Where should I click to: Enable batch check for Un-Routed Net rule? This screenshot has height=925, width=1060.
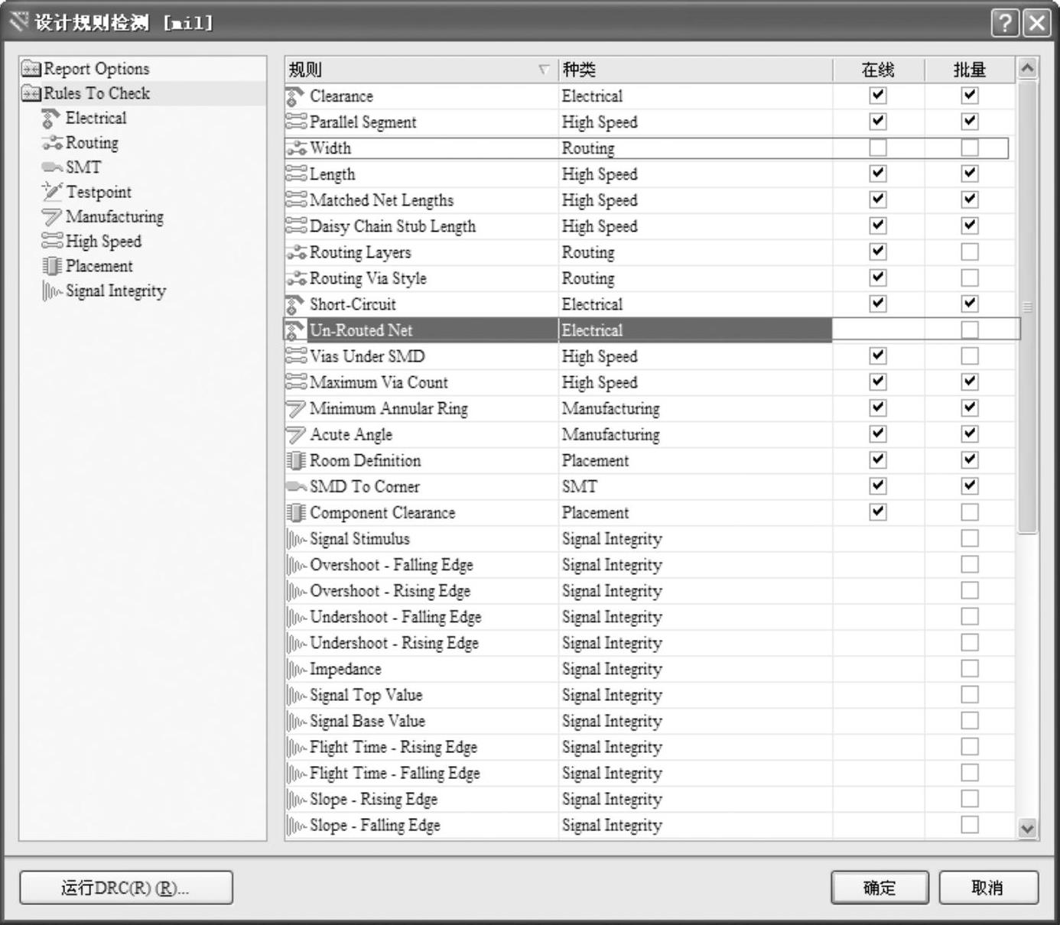coord(970,329)
